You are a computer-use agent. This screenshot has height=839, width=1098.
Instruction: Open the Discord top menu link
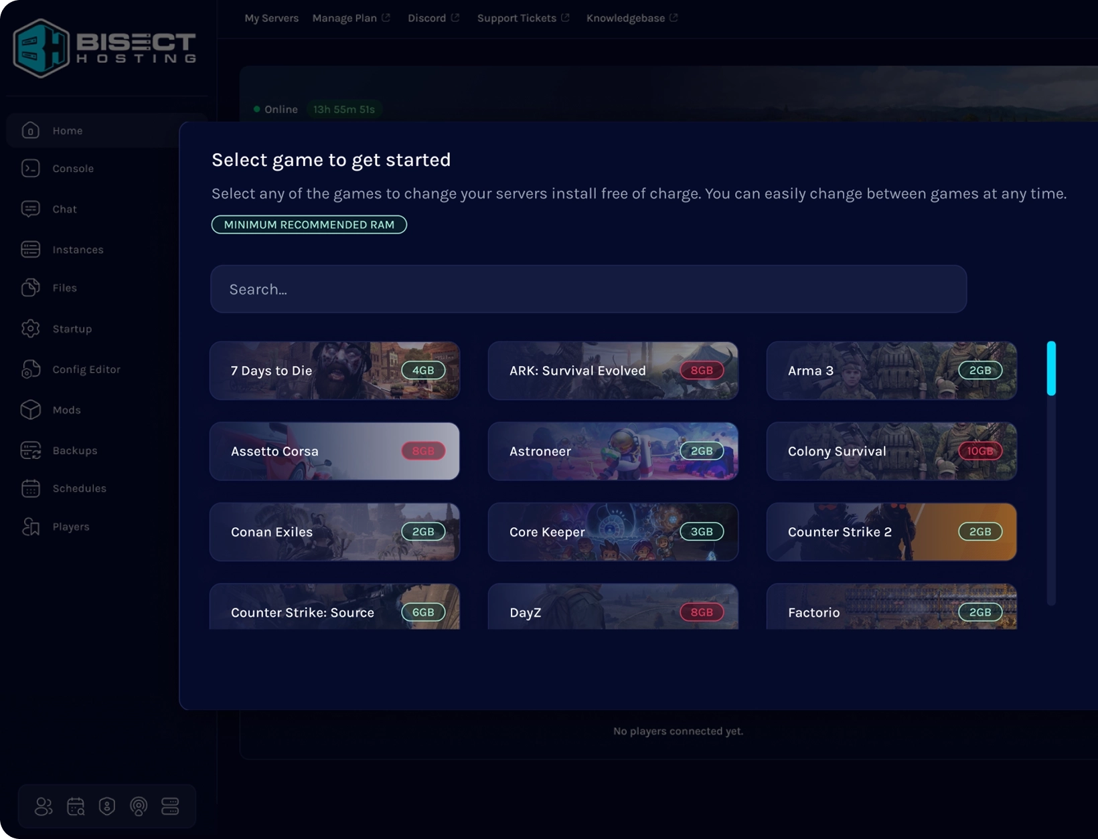426,18
